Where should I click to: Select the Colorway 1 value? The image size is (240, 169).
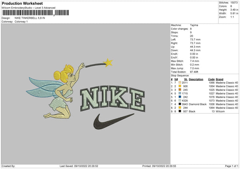(x=21, y=22)
